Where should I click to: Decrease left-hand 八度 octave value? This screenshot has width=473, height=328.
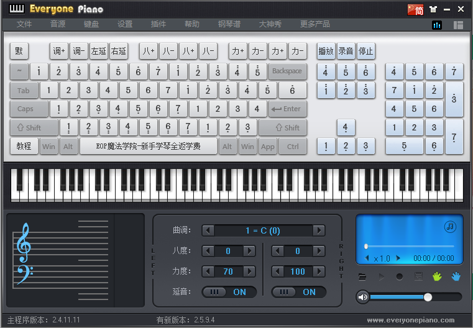click(x=208, y=251)
